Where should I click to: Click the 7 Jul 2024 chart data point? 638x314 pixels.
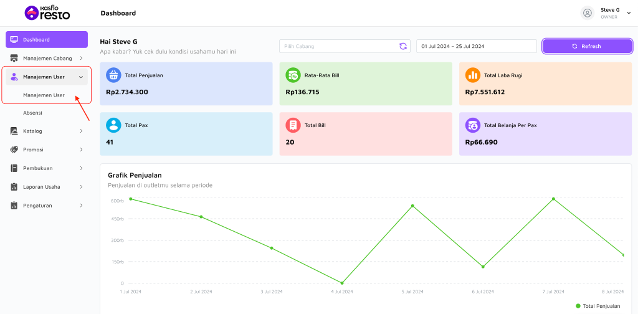tap(553, 199)
